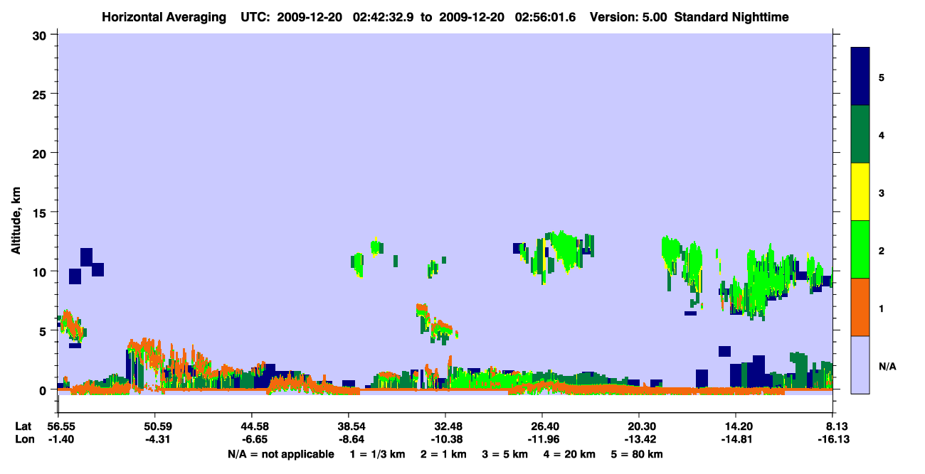Click the colorbar label 1
This screenshot has height=474, width=925.
coord(882,308)
